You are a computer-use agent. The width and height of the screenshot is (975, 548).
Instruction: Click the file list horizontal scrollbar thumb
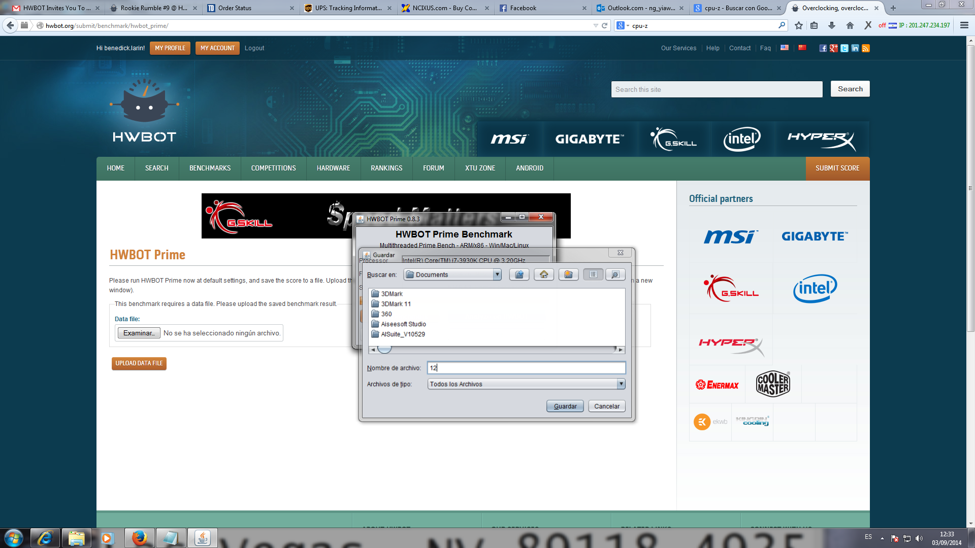click(x=384, y=350)
